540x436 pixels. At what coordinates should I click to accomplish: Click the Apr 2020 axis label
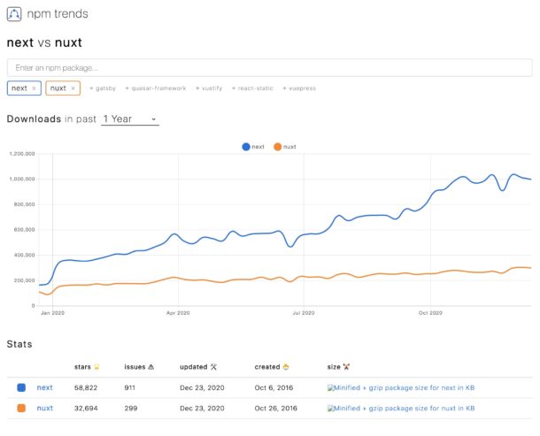(178, 313)
